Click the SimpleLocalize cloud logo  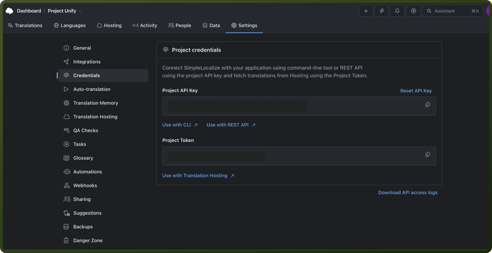(x=9, y=11)
